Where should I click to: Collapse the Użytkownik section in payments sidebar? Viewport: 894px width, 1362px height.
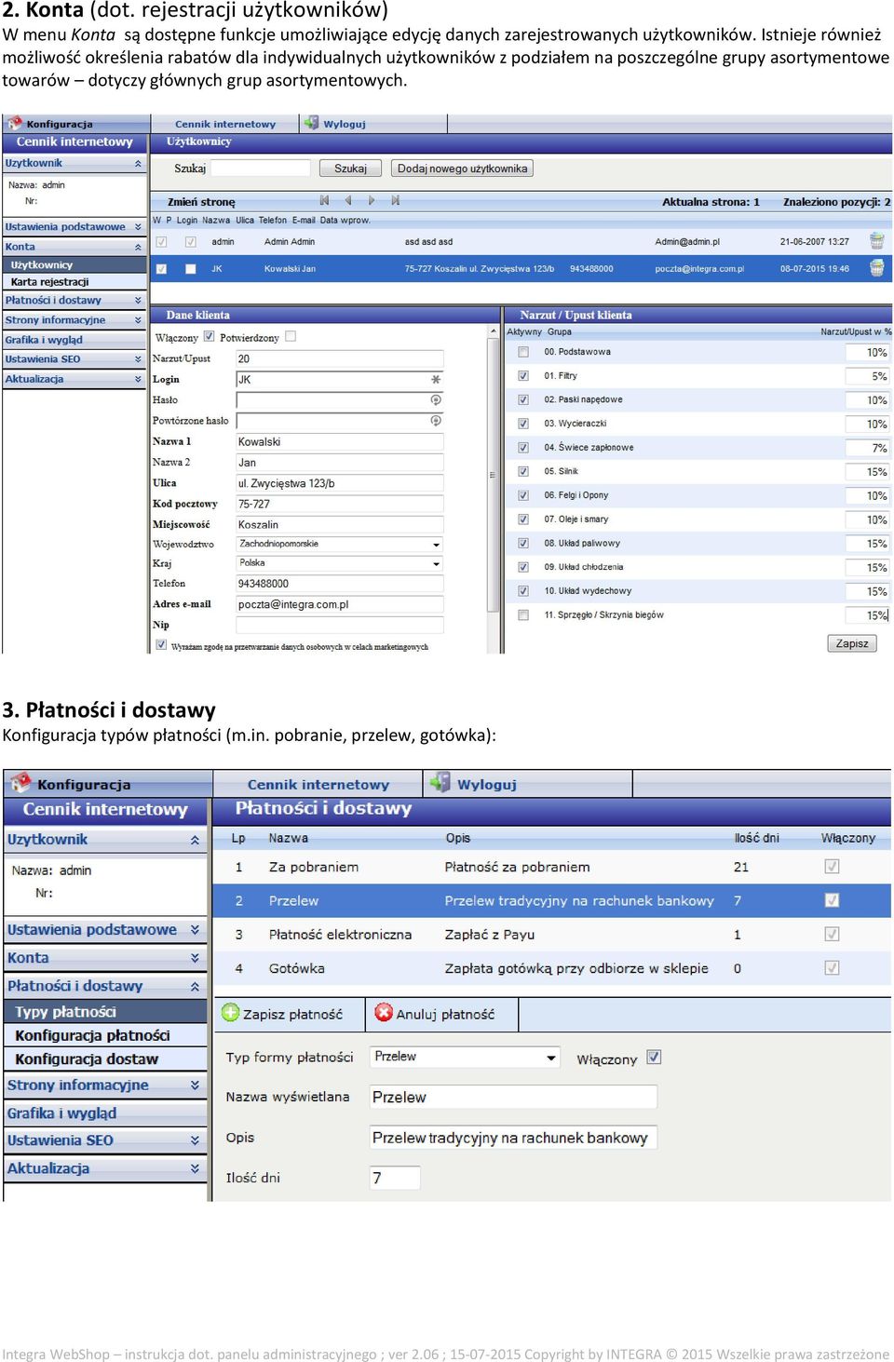(x=195, y=840)
